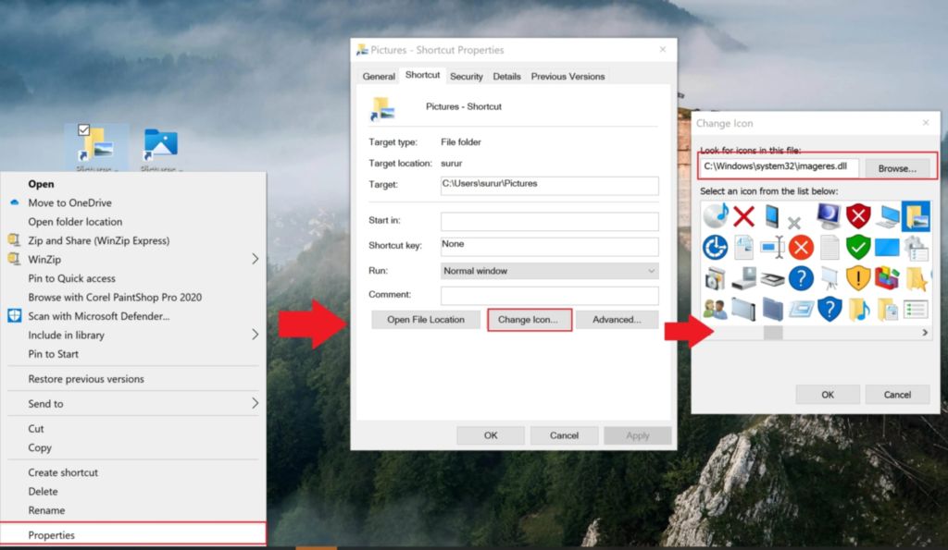
Task: Open the Details tab
Action: [506, 76]
